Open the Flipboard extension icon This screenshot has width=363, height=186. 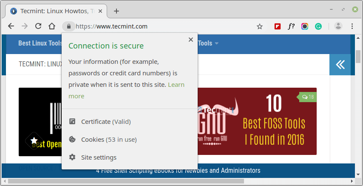click(x=277, y=26)
